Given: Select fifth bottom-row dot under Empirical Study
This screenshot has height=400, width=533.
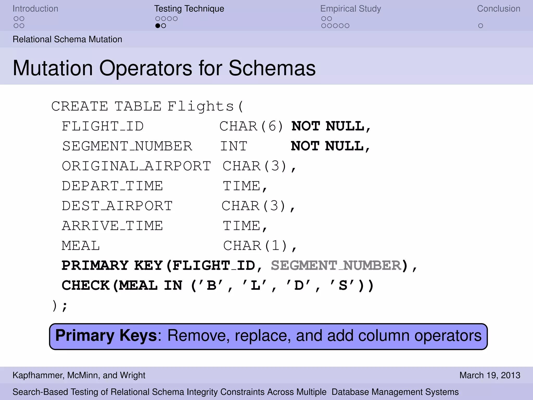Looking at the screenshot, I should (x=347, y=26).
